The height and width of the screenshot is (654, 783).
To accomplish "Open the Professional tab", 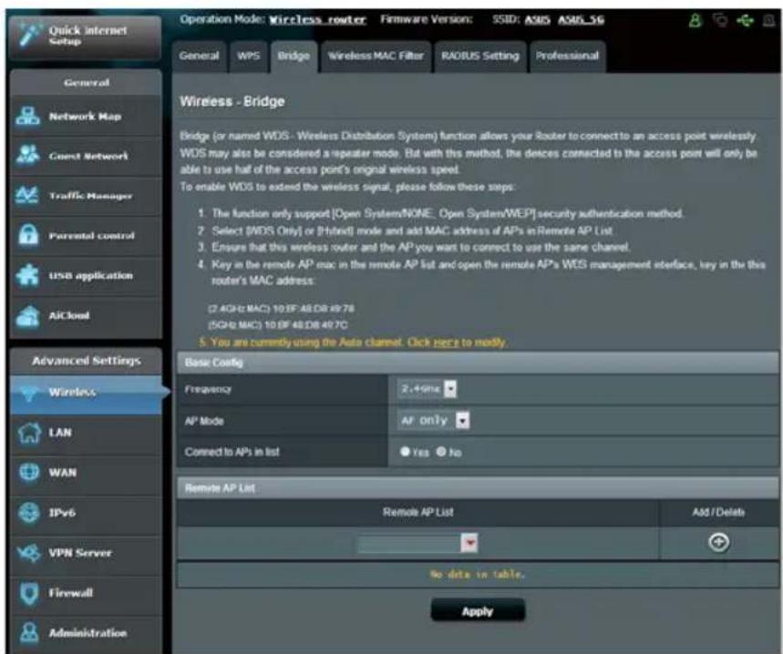I will pyautogui.click(x=567, y=56).
